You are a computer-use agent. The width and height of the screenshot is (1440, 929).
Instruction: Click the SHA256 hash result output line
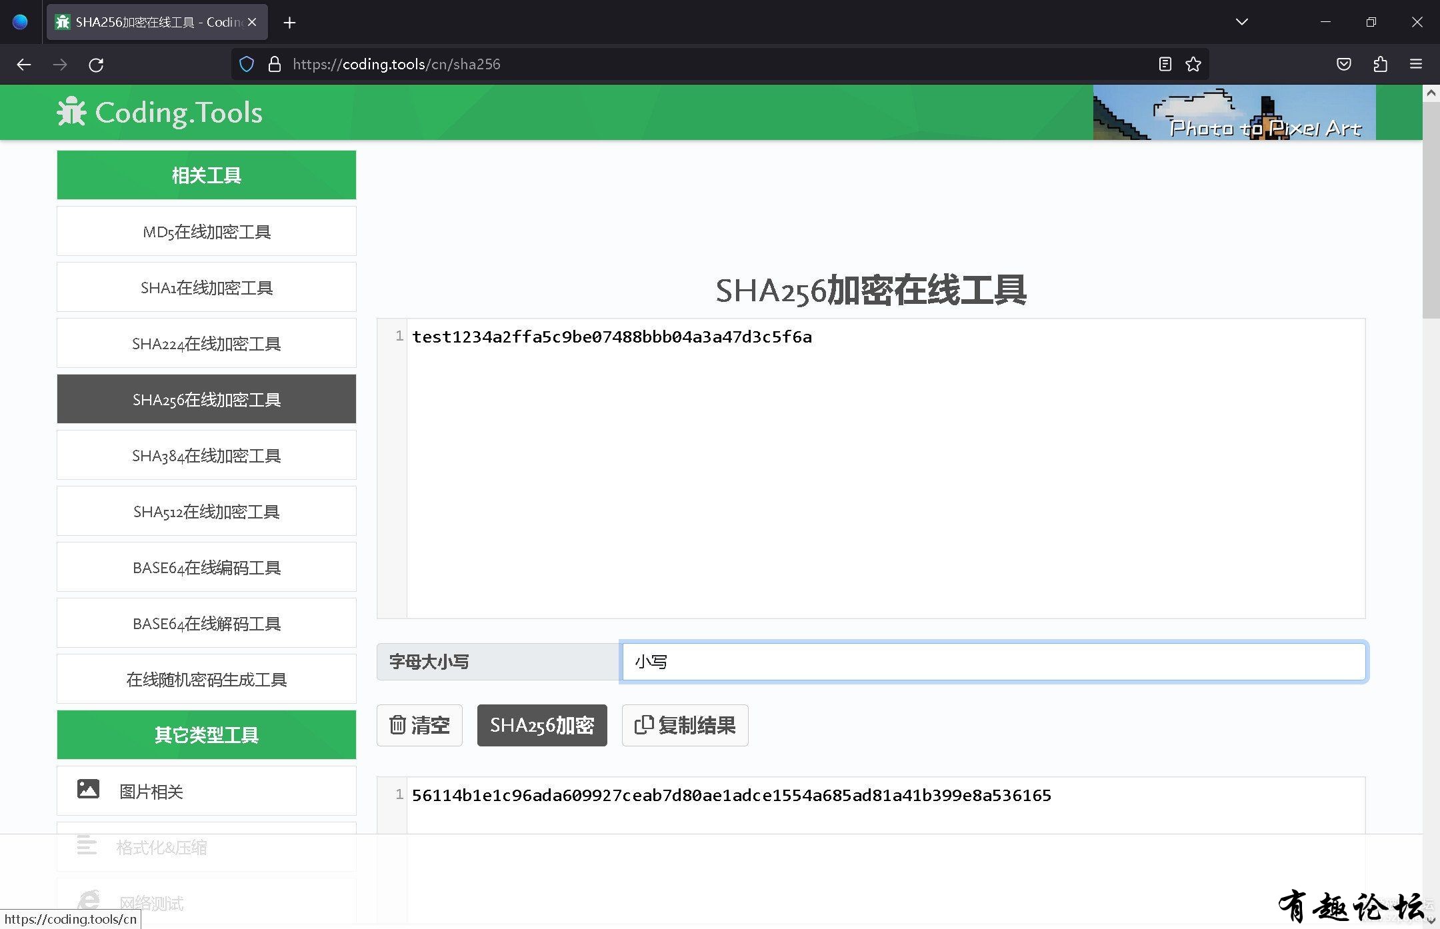(x=731, y=795)
